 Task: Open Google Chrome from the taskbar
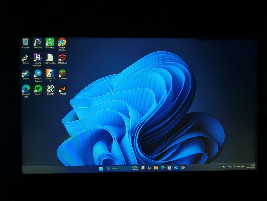pos(183,168)
